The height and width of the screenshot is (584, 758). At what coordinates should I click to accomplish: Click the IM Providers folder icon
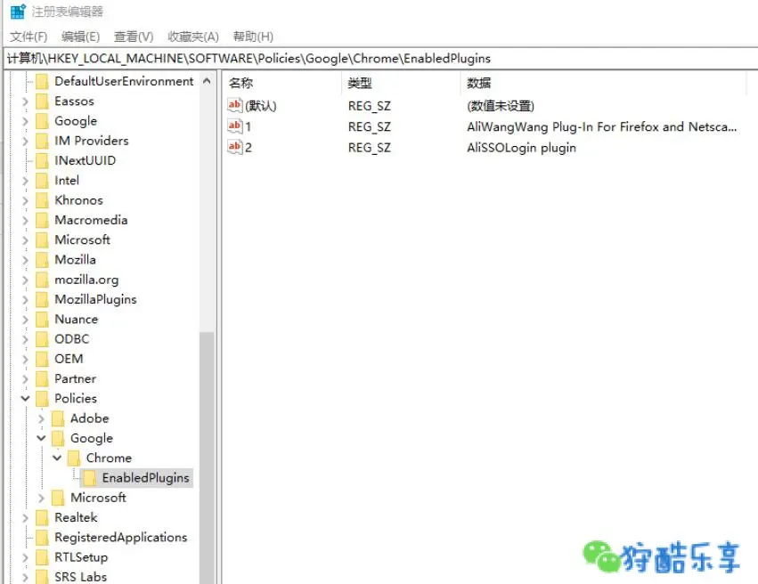click(43, 141)
